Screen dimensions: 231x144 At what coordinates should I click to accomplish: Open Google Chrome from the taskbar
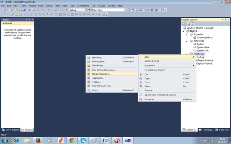click(72, 140)
